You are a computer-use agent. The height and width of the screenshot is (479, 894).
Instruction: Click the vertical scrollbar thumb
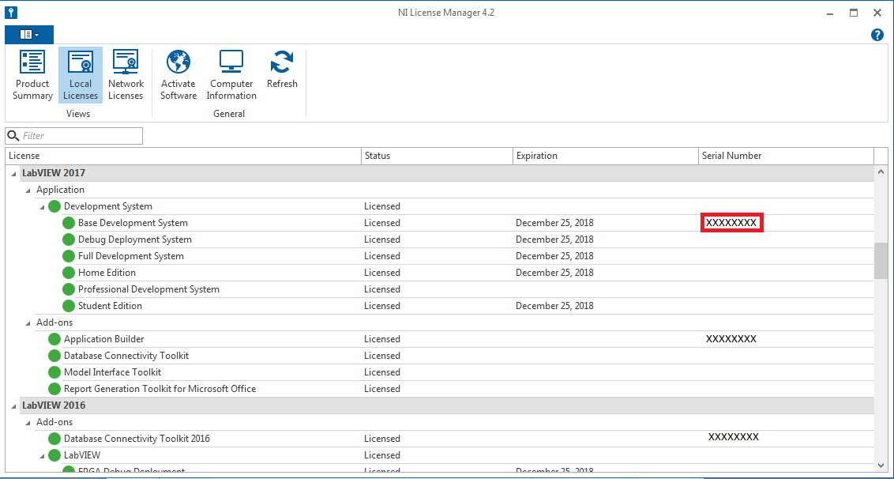[881, 260]
